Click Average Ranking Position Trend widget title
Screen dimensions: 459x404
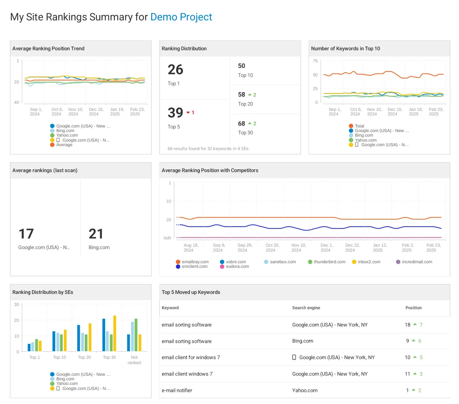(48, 49)
